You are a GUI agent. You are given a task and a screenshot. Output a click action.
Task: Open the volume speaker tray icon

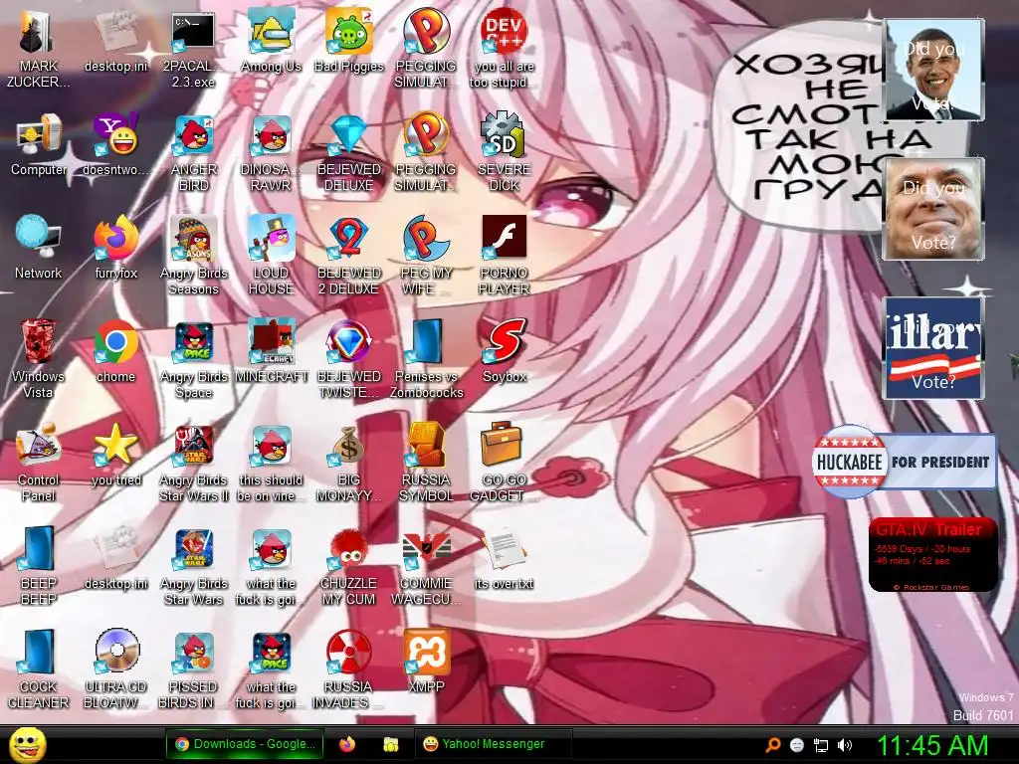coord(844,745)
